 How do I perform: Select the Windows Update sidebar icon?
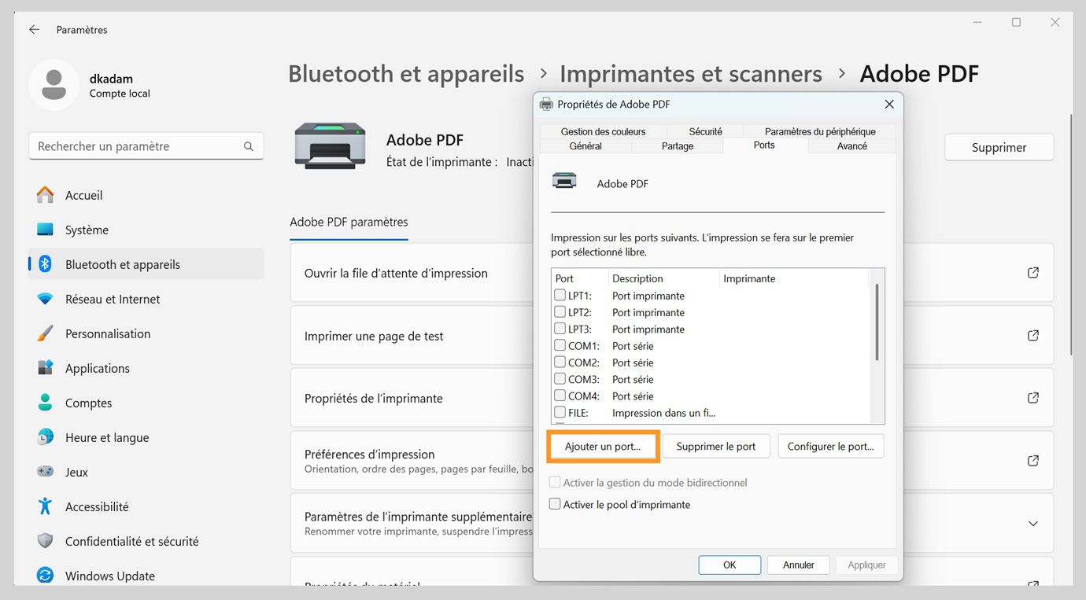[x=45, y=576]
